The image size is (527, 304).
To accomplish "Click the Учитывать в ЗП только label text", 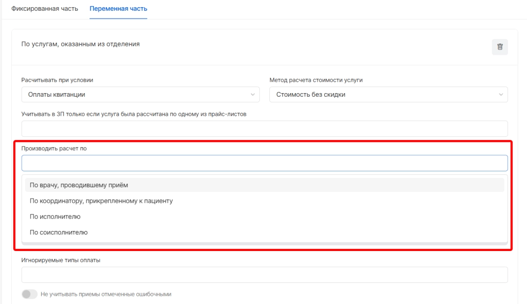I will (x=134, y=114).
